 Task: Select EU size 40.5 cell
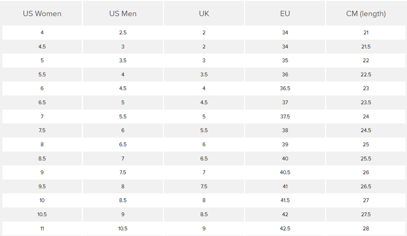(285, 172)
